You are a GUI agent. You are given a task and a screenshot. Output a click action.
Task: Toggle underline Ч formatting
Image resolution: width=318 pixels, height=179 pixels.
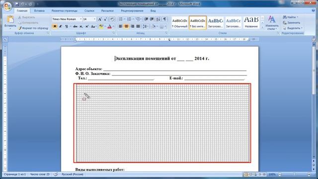coord(66,26)
